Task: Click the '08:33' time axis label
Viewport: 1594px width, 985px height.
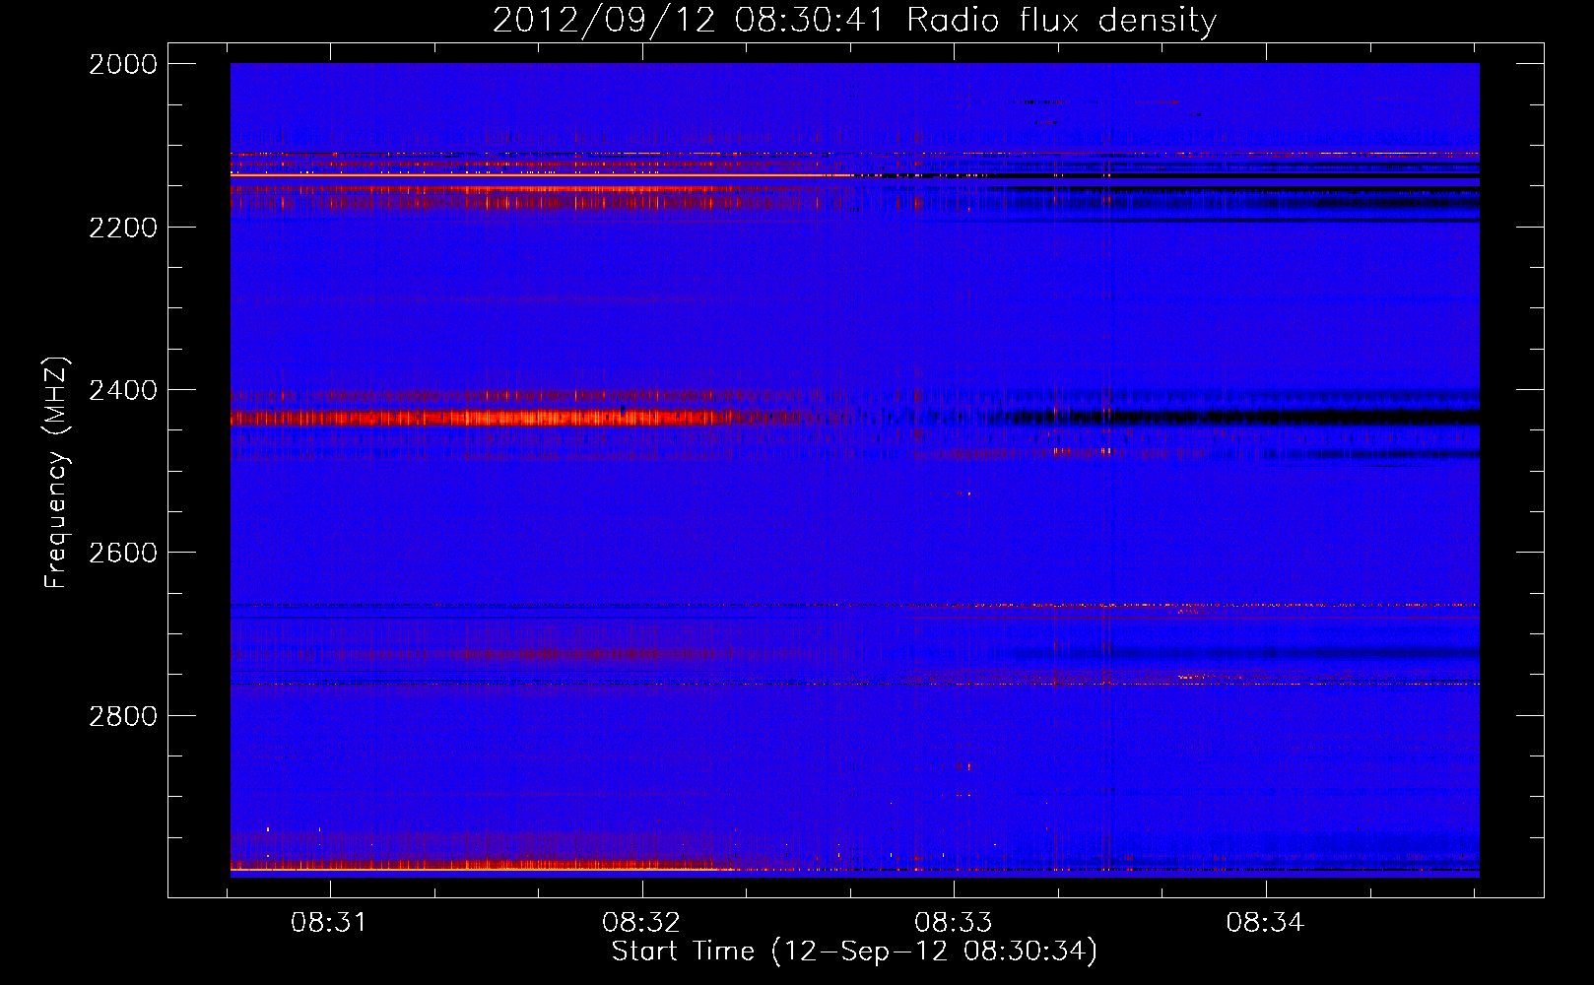Action: pos(953,922)
